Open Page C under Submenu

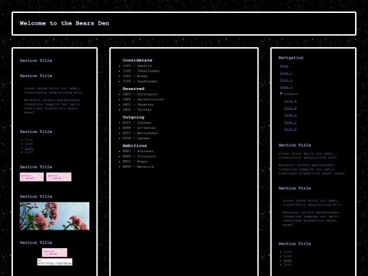[x=290, y=115]
